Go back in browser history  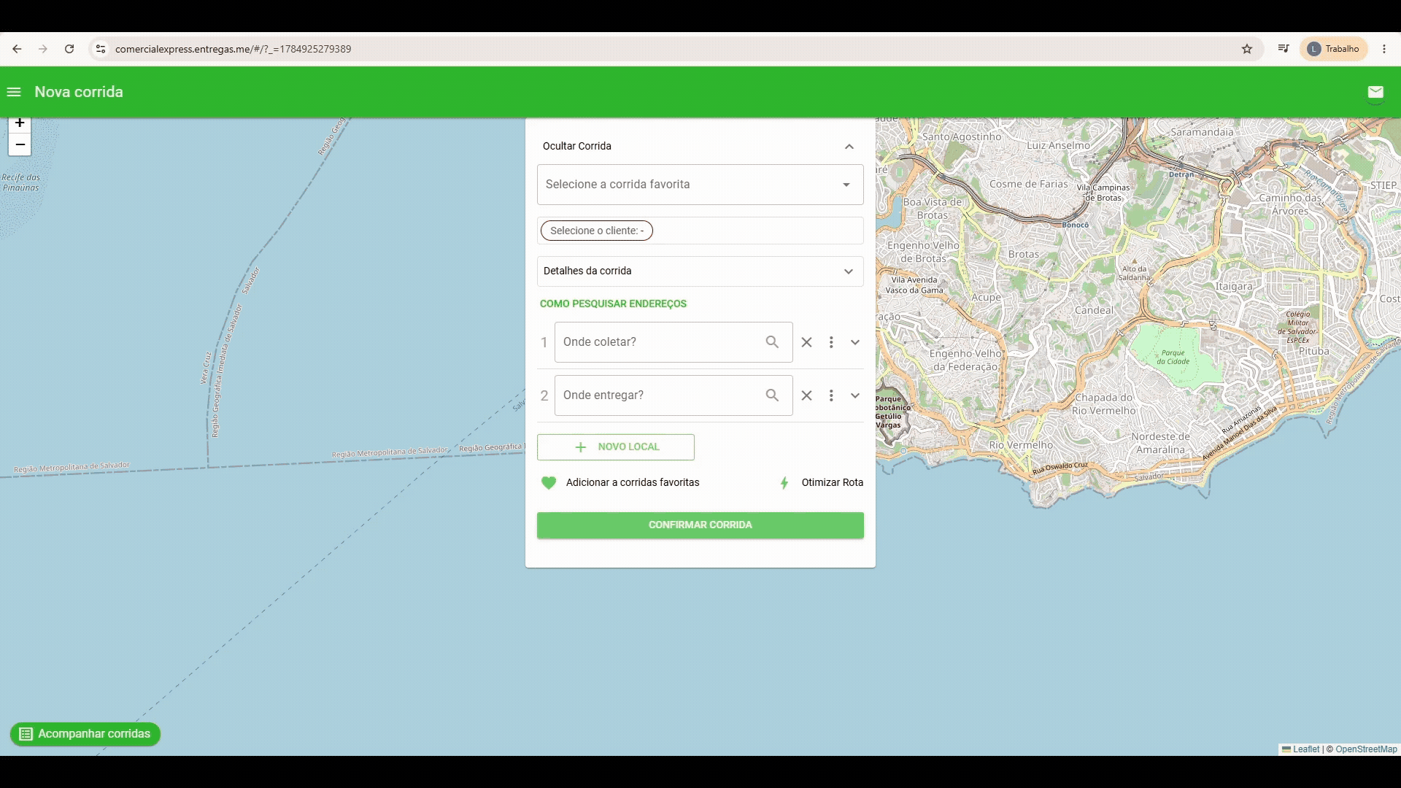tap(17, 49)
